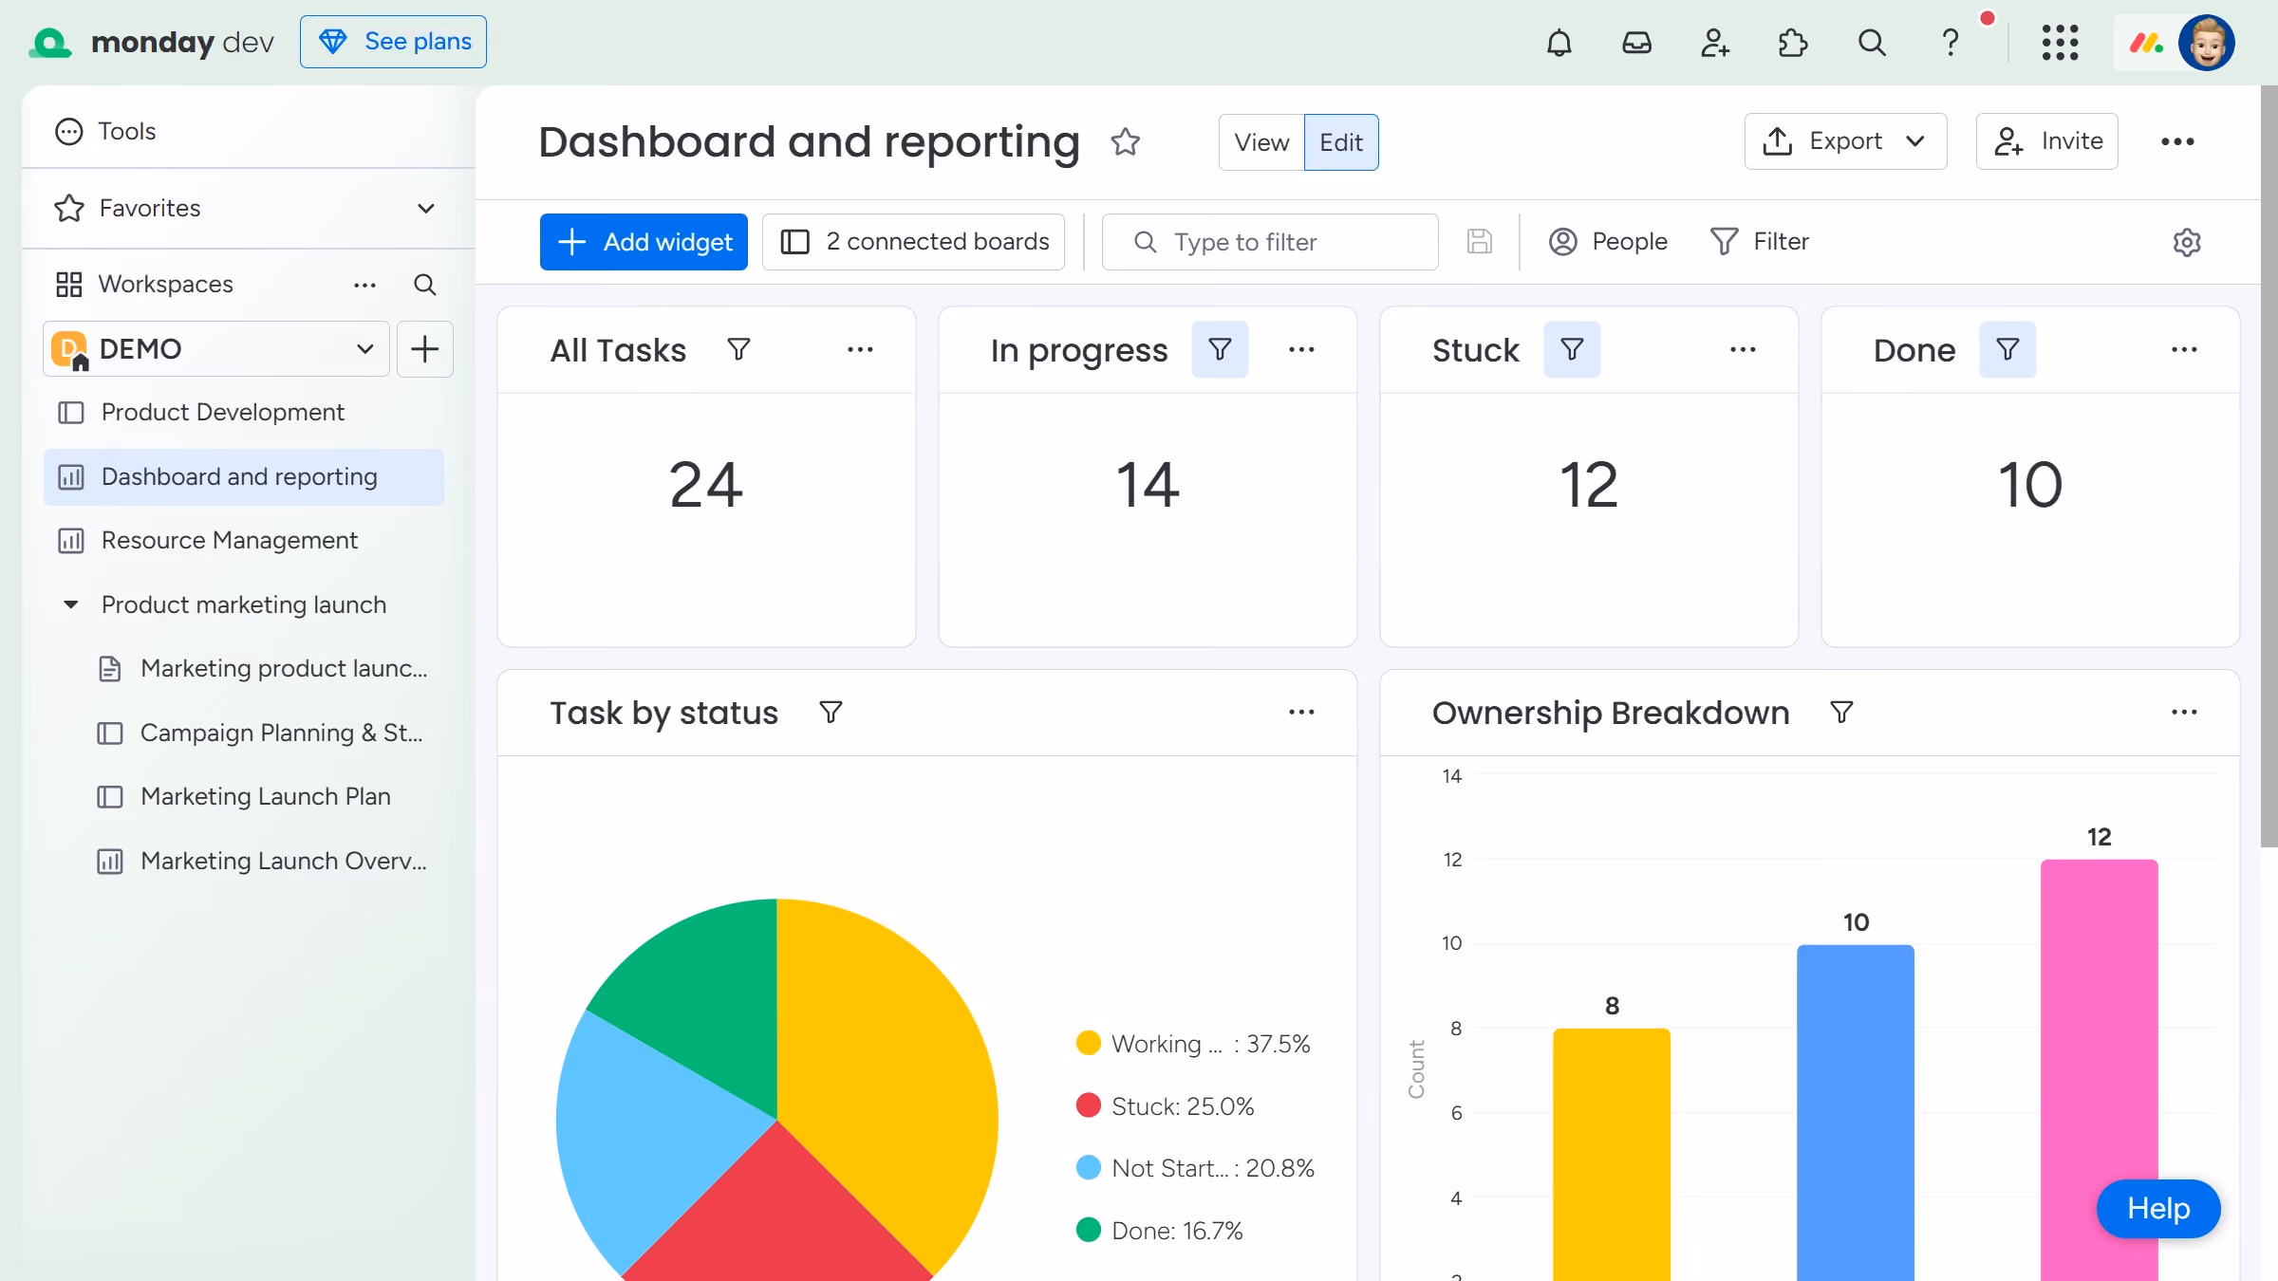This screenshot has width=2278, height=1281.
Task: Click the page vertical scrollbar
Action: (2269, 466)
